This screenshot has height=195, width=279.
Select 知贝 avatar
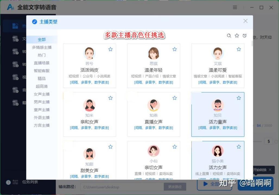pyautogui.click(x=218, y=105)
